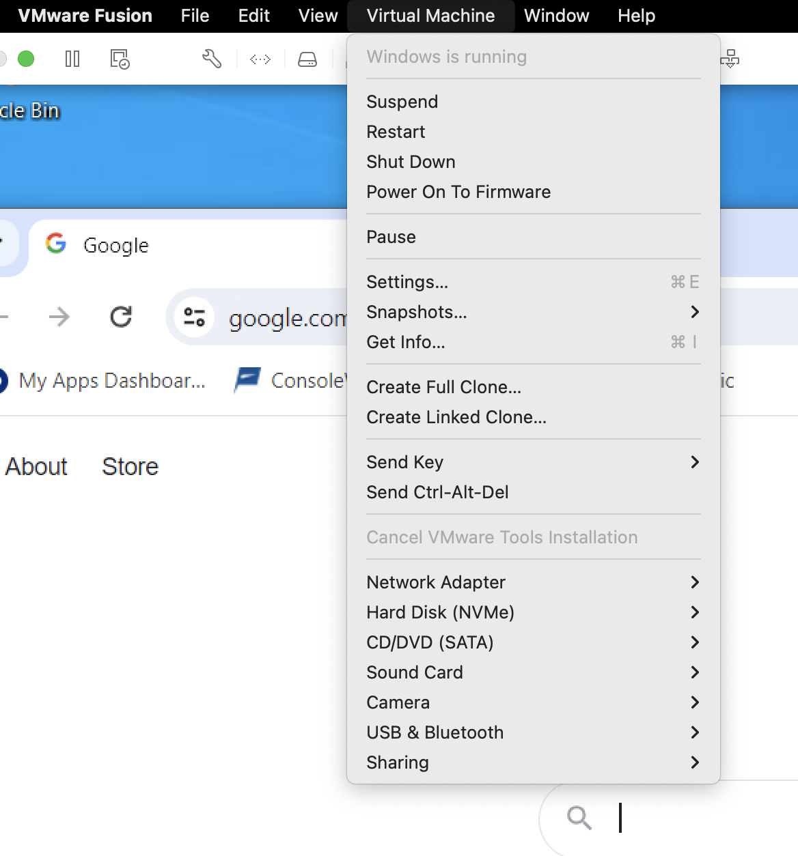Open the Window menu
Viewport: 798px width, 856px height.
pyautogui.click(x=556, y=16)
